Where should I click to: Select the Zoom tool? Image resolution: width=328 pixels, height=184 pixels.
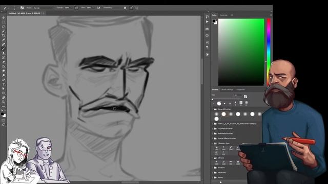(4, 102)
